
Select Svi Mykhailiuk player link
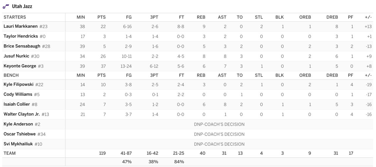18,144
